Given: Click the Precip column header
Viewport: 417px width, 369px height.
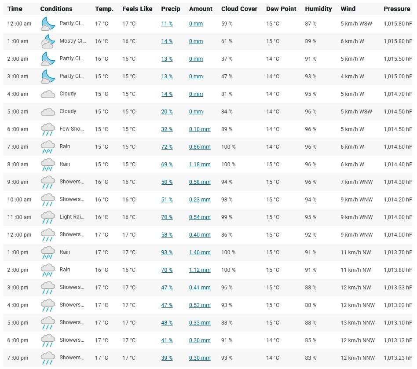Looking at the screenshot, I should coord(171,9).
